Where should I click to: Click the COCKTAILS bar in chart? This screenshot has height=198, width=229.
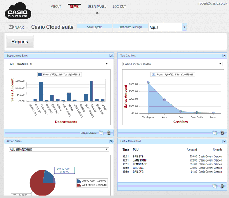[41, 91]
